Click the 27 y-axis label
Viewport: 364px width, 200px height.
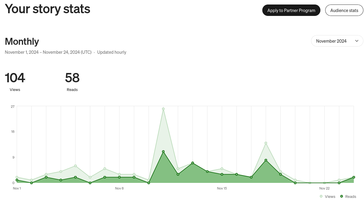[13, 107]
